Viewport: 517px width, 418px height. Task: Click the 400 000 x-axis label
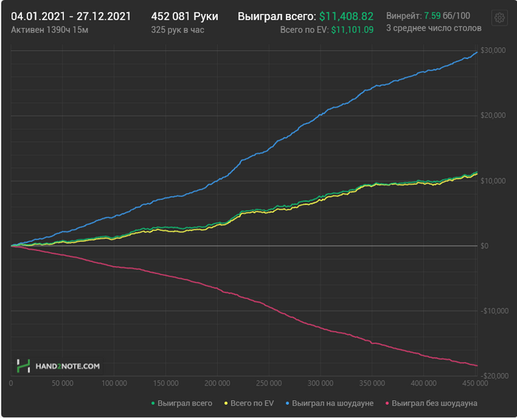424,383
